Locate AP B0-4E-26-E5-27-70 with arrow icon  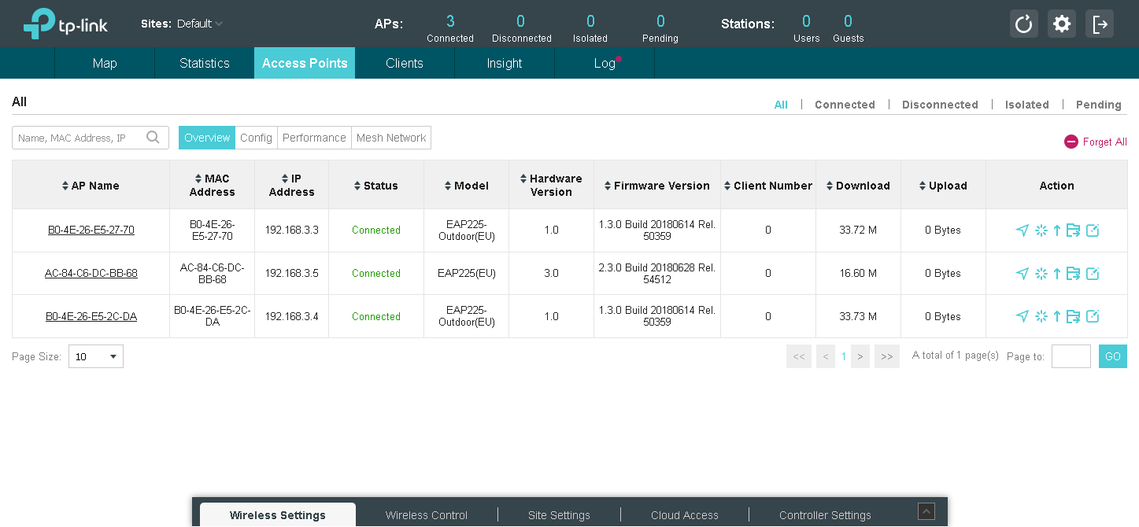(x=1022, y=230)
